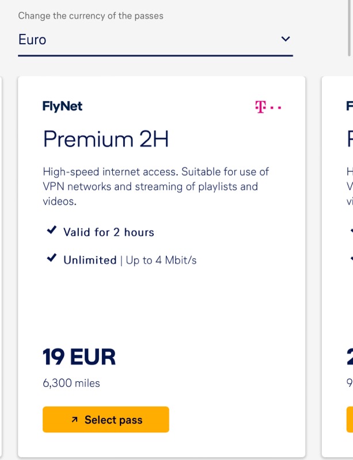Click the previous card edge on left
The image size is (353, 460).
[x=1, y=266]
